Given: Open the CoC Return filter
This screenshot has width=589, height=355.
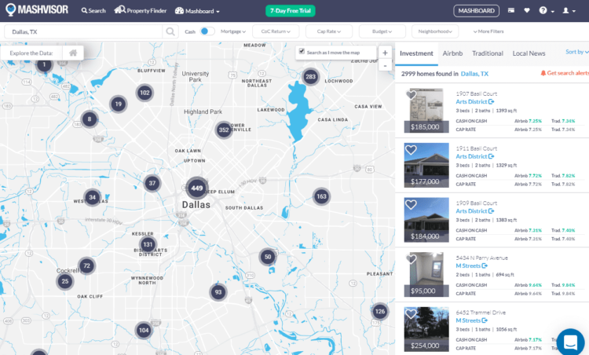Looking at the screenshot, I should (276, 31).
